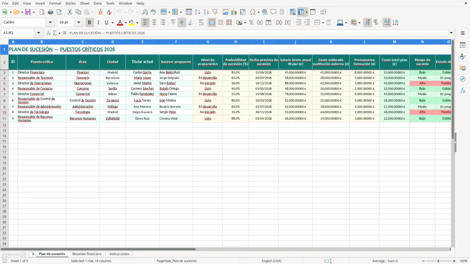Insert Hyperlink globe icon
This screenshot has height=264, width=470.
coord(265,12)
